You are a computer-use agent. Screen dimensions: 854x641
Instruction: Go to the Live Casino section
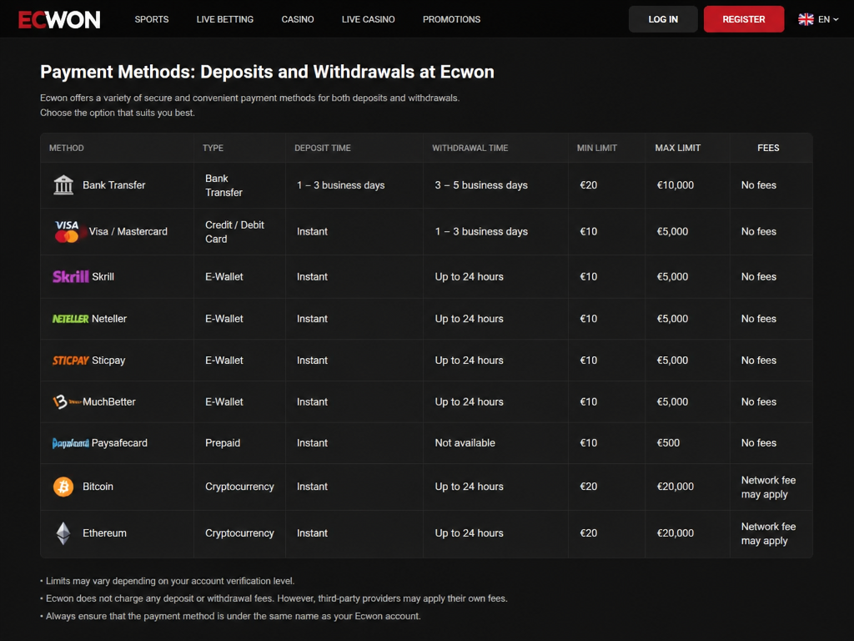coord(368,19)
